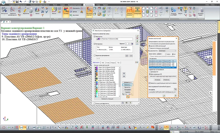This screenshot has width=220, height=133.
Task: Click the Добавить>> button
Action: (x=128, y=82)
